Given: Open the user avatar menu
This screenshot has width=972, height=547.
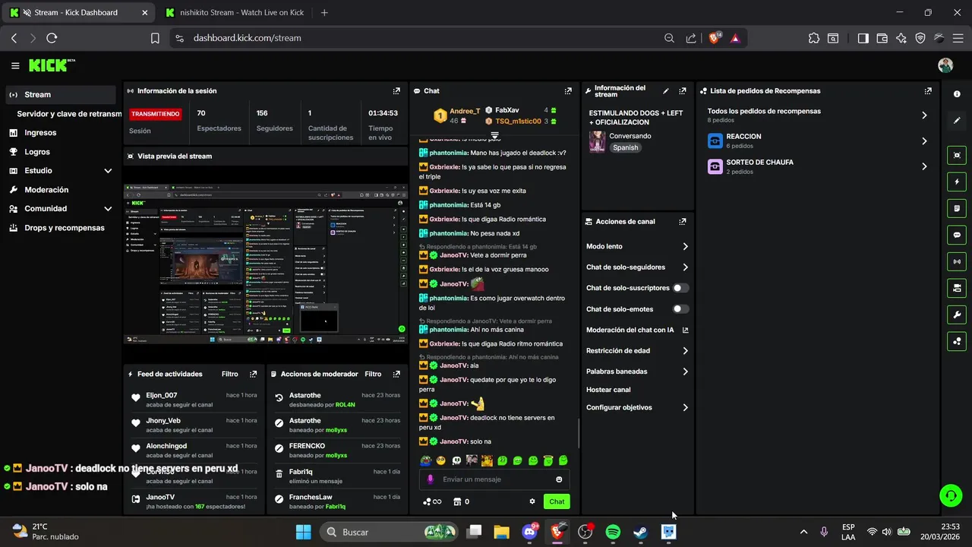Looking at the screenshot, I should [945, 65].
